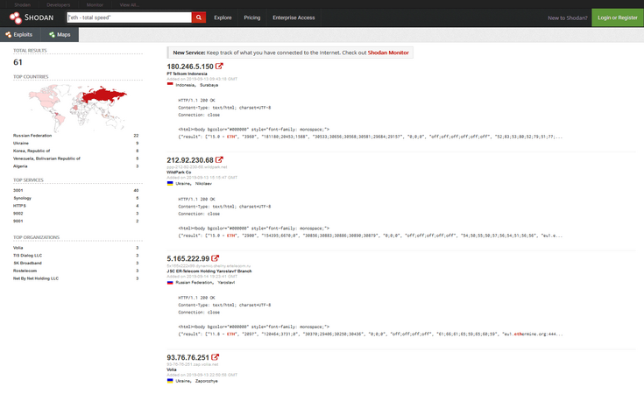Open external link icon for 180.246.5.150
The width and height of the screenshot is (644, 394).
click(x=219, y=66)
